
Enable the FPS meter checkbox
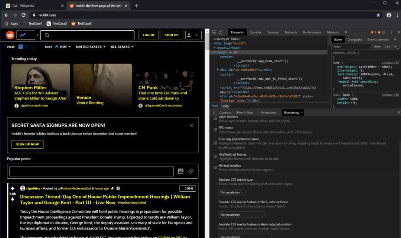point(215,130)
